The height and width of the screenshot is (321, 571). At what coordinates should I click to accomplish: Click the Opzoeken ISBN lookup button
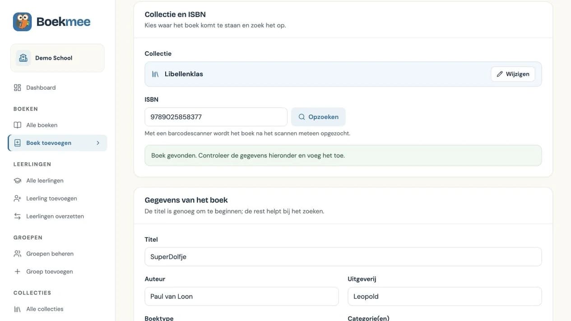tap(318, 117)
